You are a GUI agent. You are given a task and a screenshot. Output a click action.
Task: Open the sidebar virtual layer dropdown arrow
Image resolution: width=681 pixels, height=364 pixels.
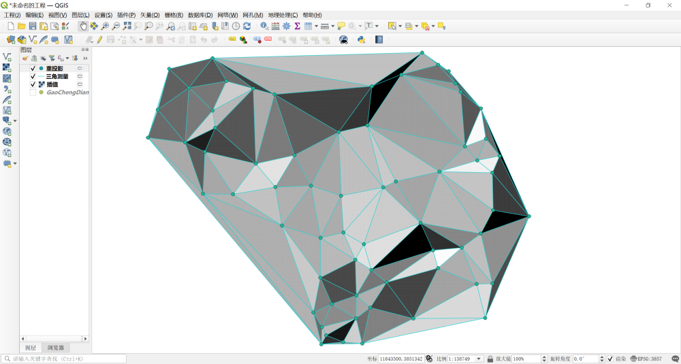[x=15, y=163]
